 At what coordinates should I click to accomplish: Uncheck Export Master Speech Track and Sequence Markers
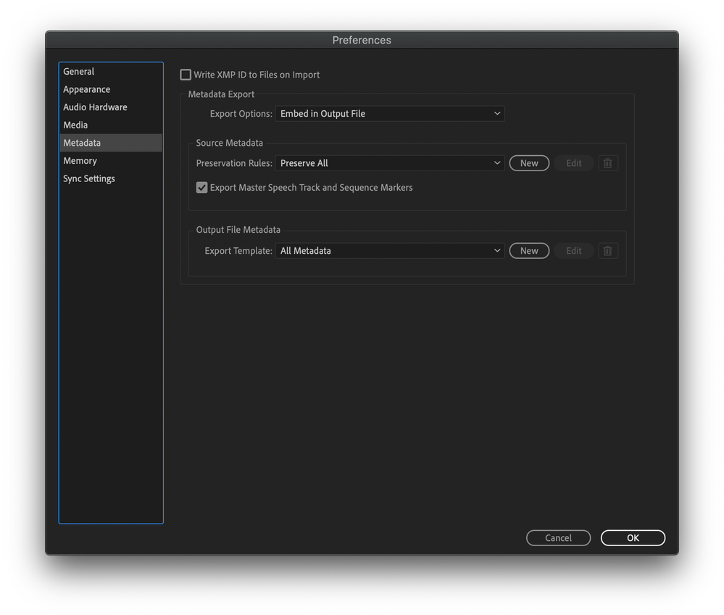[x=201, y=188]
